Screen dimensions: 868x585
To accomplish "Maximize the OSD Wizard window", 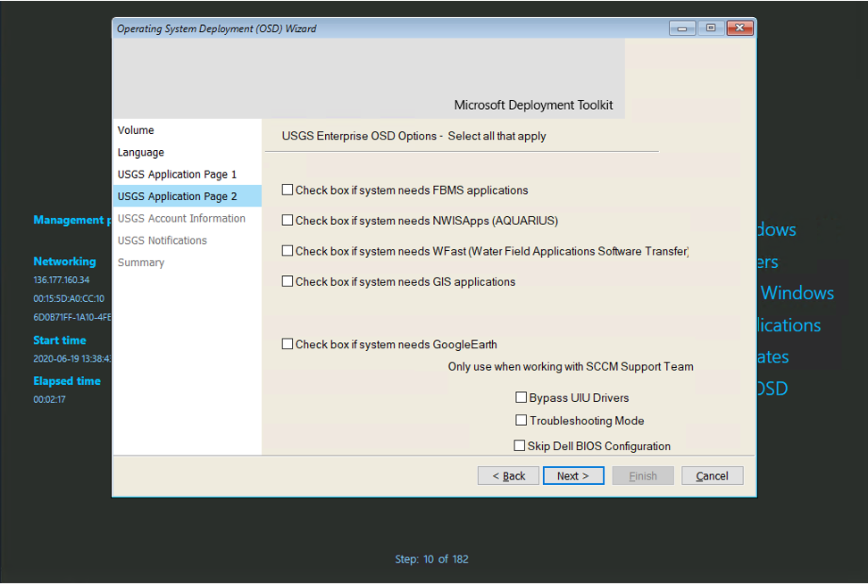I will point(711,29).
